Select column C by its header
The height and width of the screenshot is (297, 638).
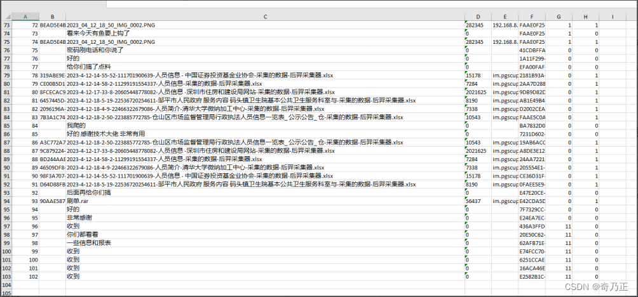tap(265, 16)
